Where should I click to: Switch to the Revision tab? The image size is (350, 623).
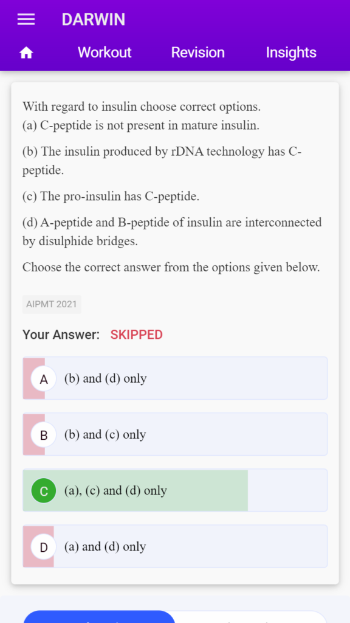coord(197,52)
